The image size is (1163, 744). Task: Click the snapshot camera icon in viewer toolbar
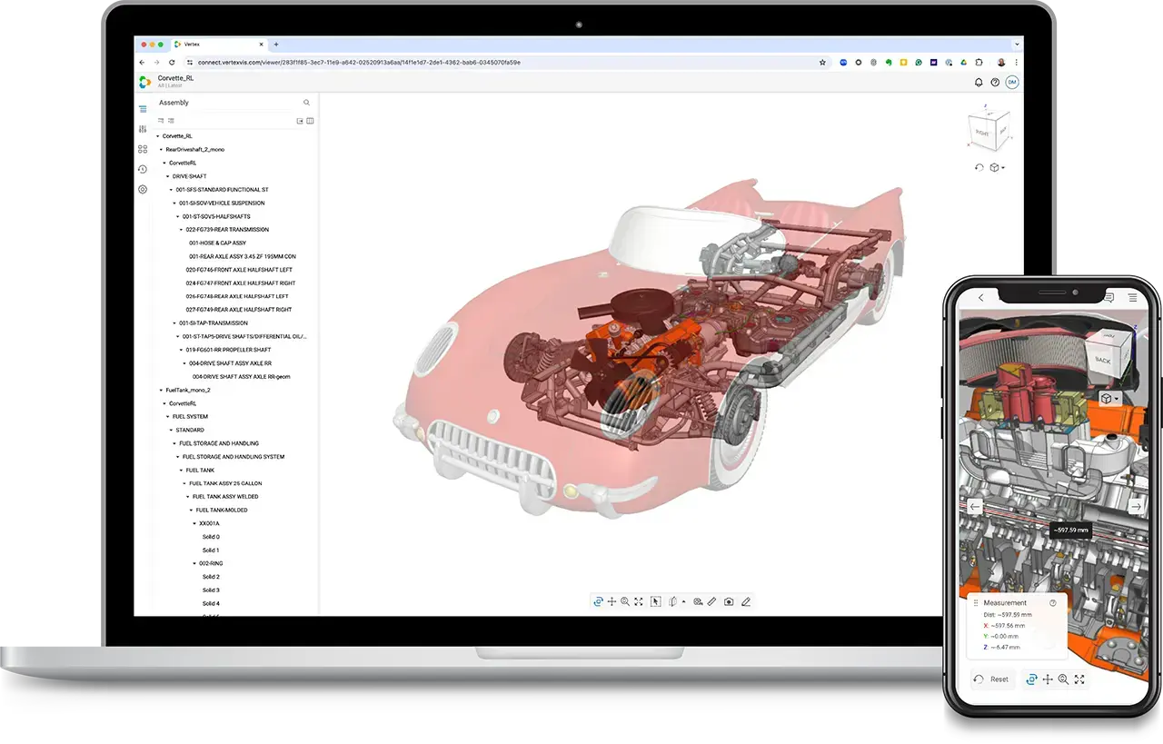pyautogui.click(x=729, y=601)
